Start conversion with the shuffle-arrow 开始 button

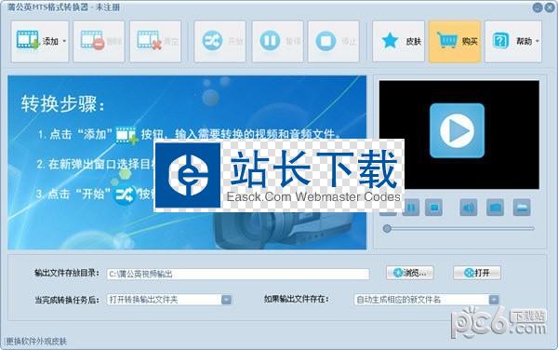[219, 41]
